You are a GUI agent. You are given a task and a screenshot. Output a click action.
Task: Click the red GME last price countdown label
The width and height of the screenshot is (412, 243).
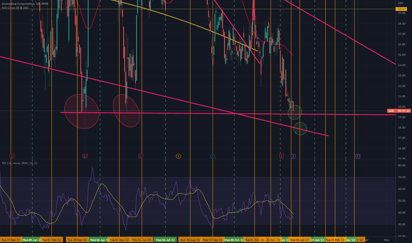click(x=399, y=111)
